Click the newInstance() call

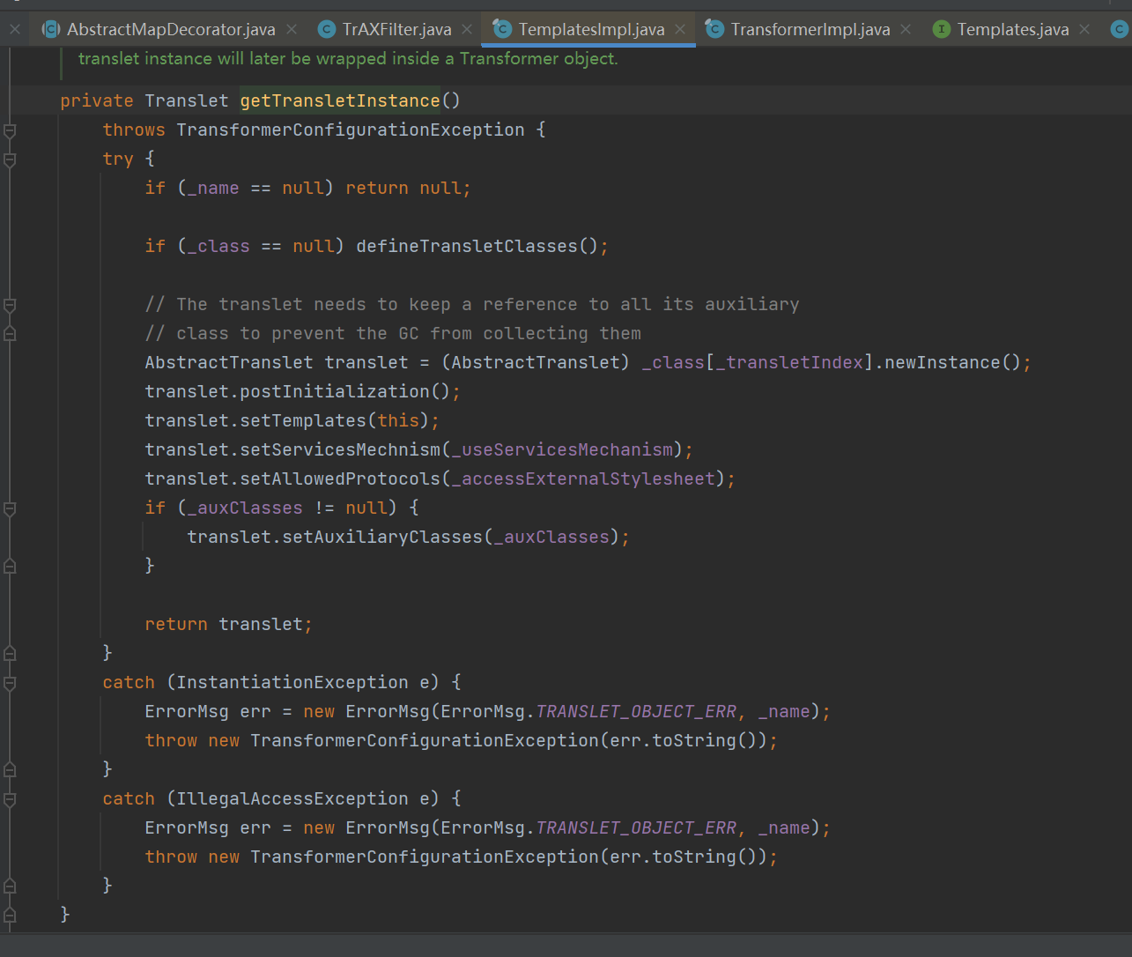click(x=951, y=362)
